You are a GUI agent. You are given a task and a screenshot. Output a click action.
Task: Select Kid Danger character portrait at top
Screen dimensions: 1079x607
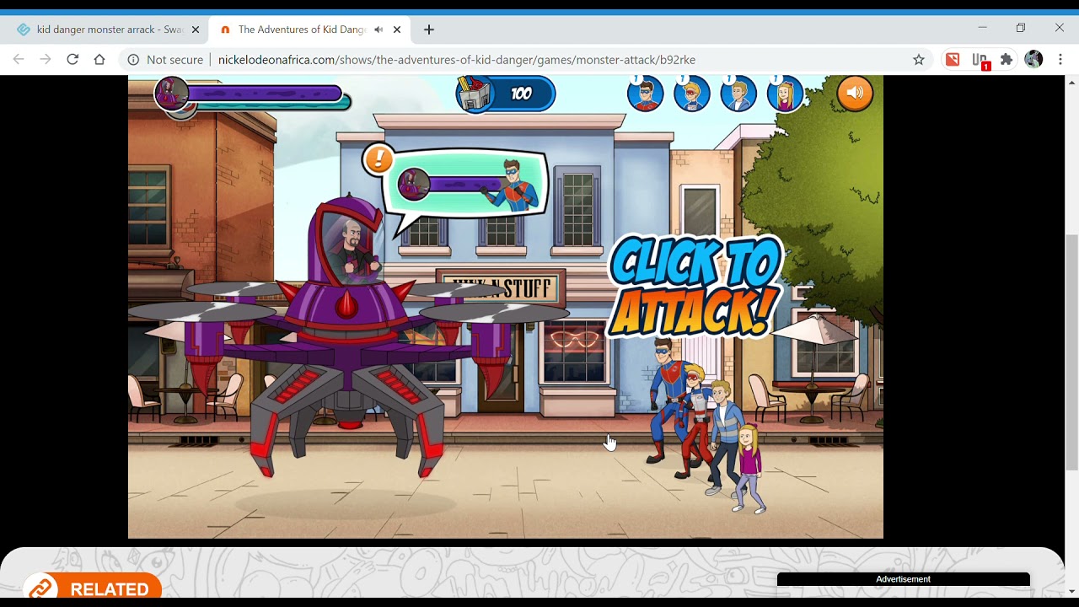pyautogui.click(x=692, y=93)
